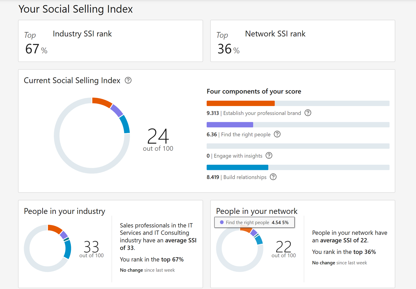Click the orange segment of the industry donut chart
The height and width of the screenshot is (289, 416).
(x=55, y=229)
